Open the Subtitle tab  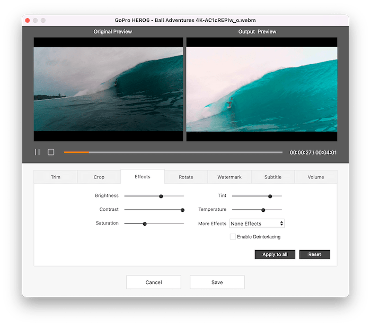pyautogui.click(x=273, y=177)
